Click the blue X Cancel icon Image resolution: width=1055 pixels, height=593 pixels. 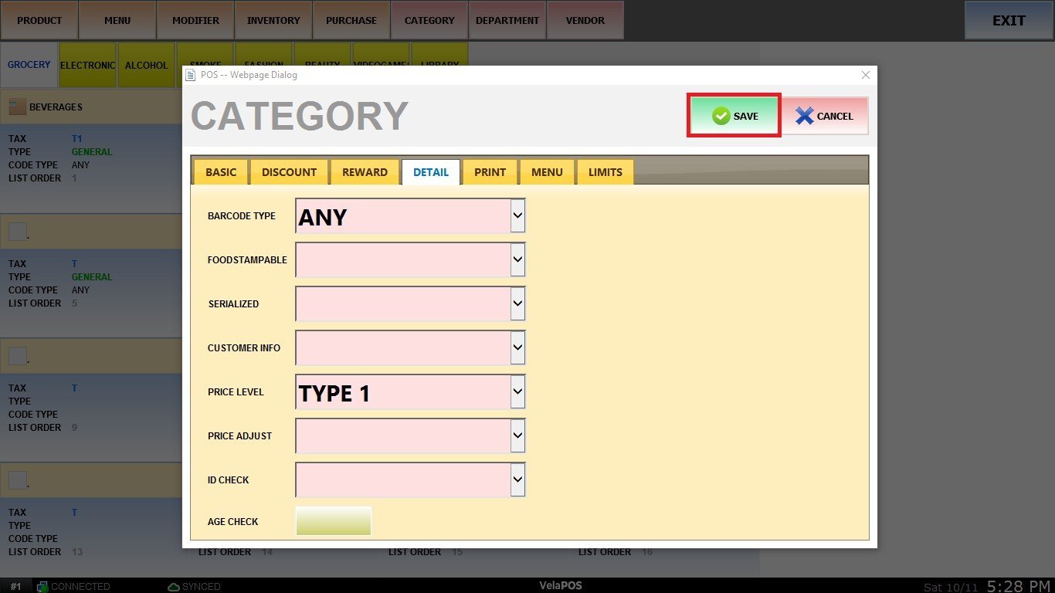(x=804, y=116)
